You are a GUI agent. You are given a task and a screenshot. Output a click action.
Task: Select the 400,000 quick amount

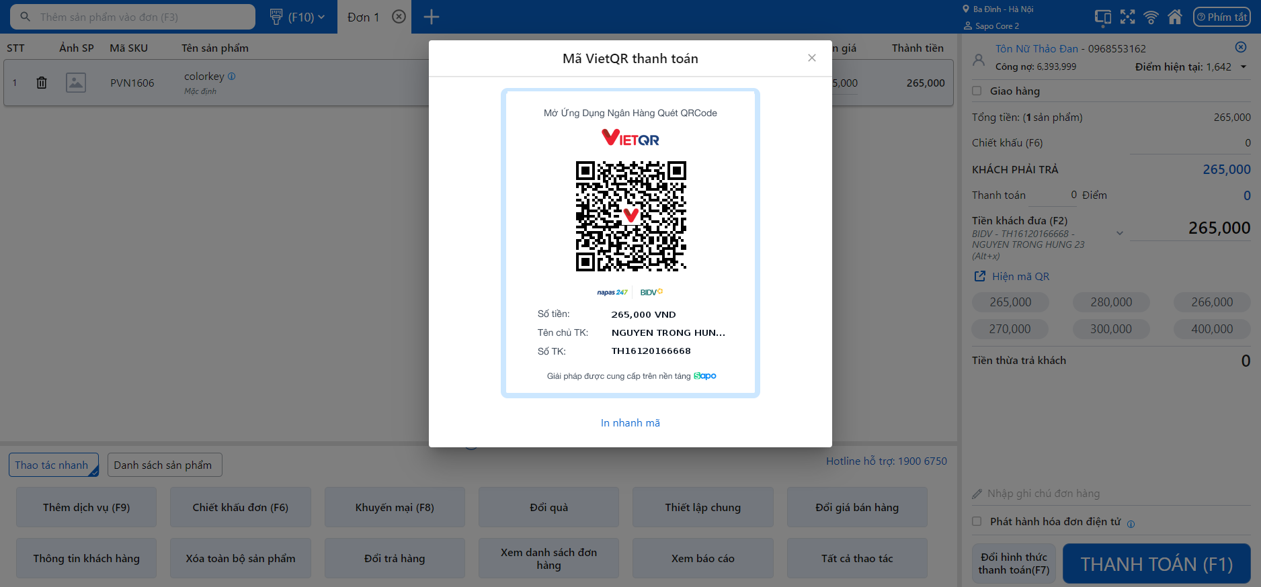1212,329
